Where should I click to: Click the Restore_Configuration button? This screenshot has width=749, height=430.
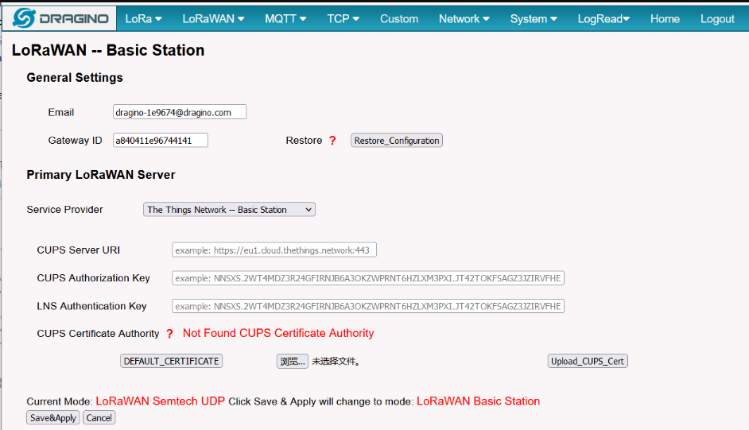point(397,141)
